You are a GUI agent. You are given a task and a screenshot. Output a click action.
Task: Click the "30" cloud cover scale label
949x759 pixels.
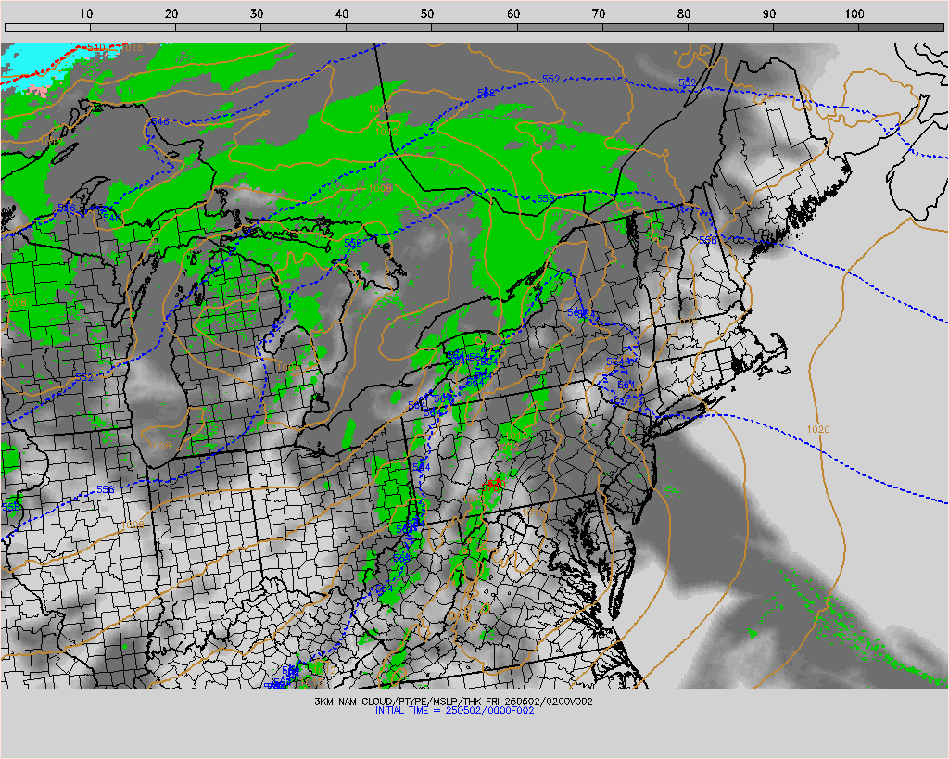click(x=258, y=14)
